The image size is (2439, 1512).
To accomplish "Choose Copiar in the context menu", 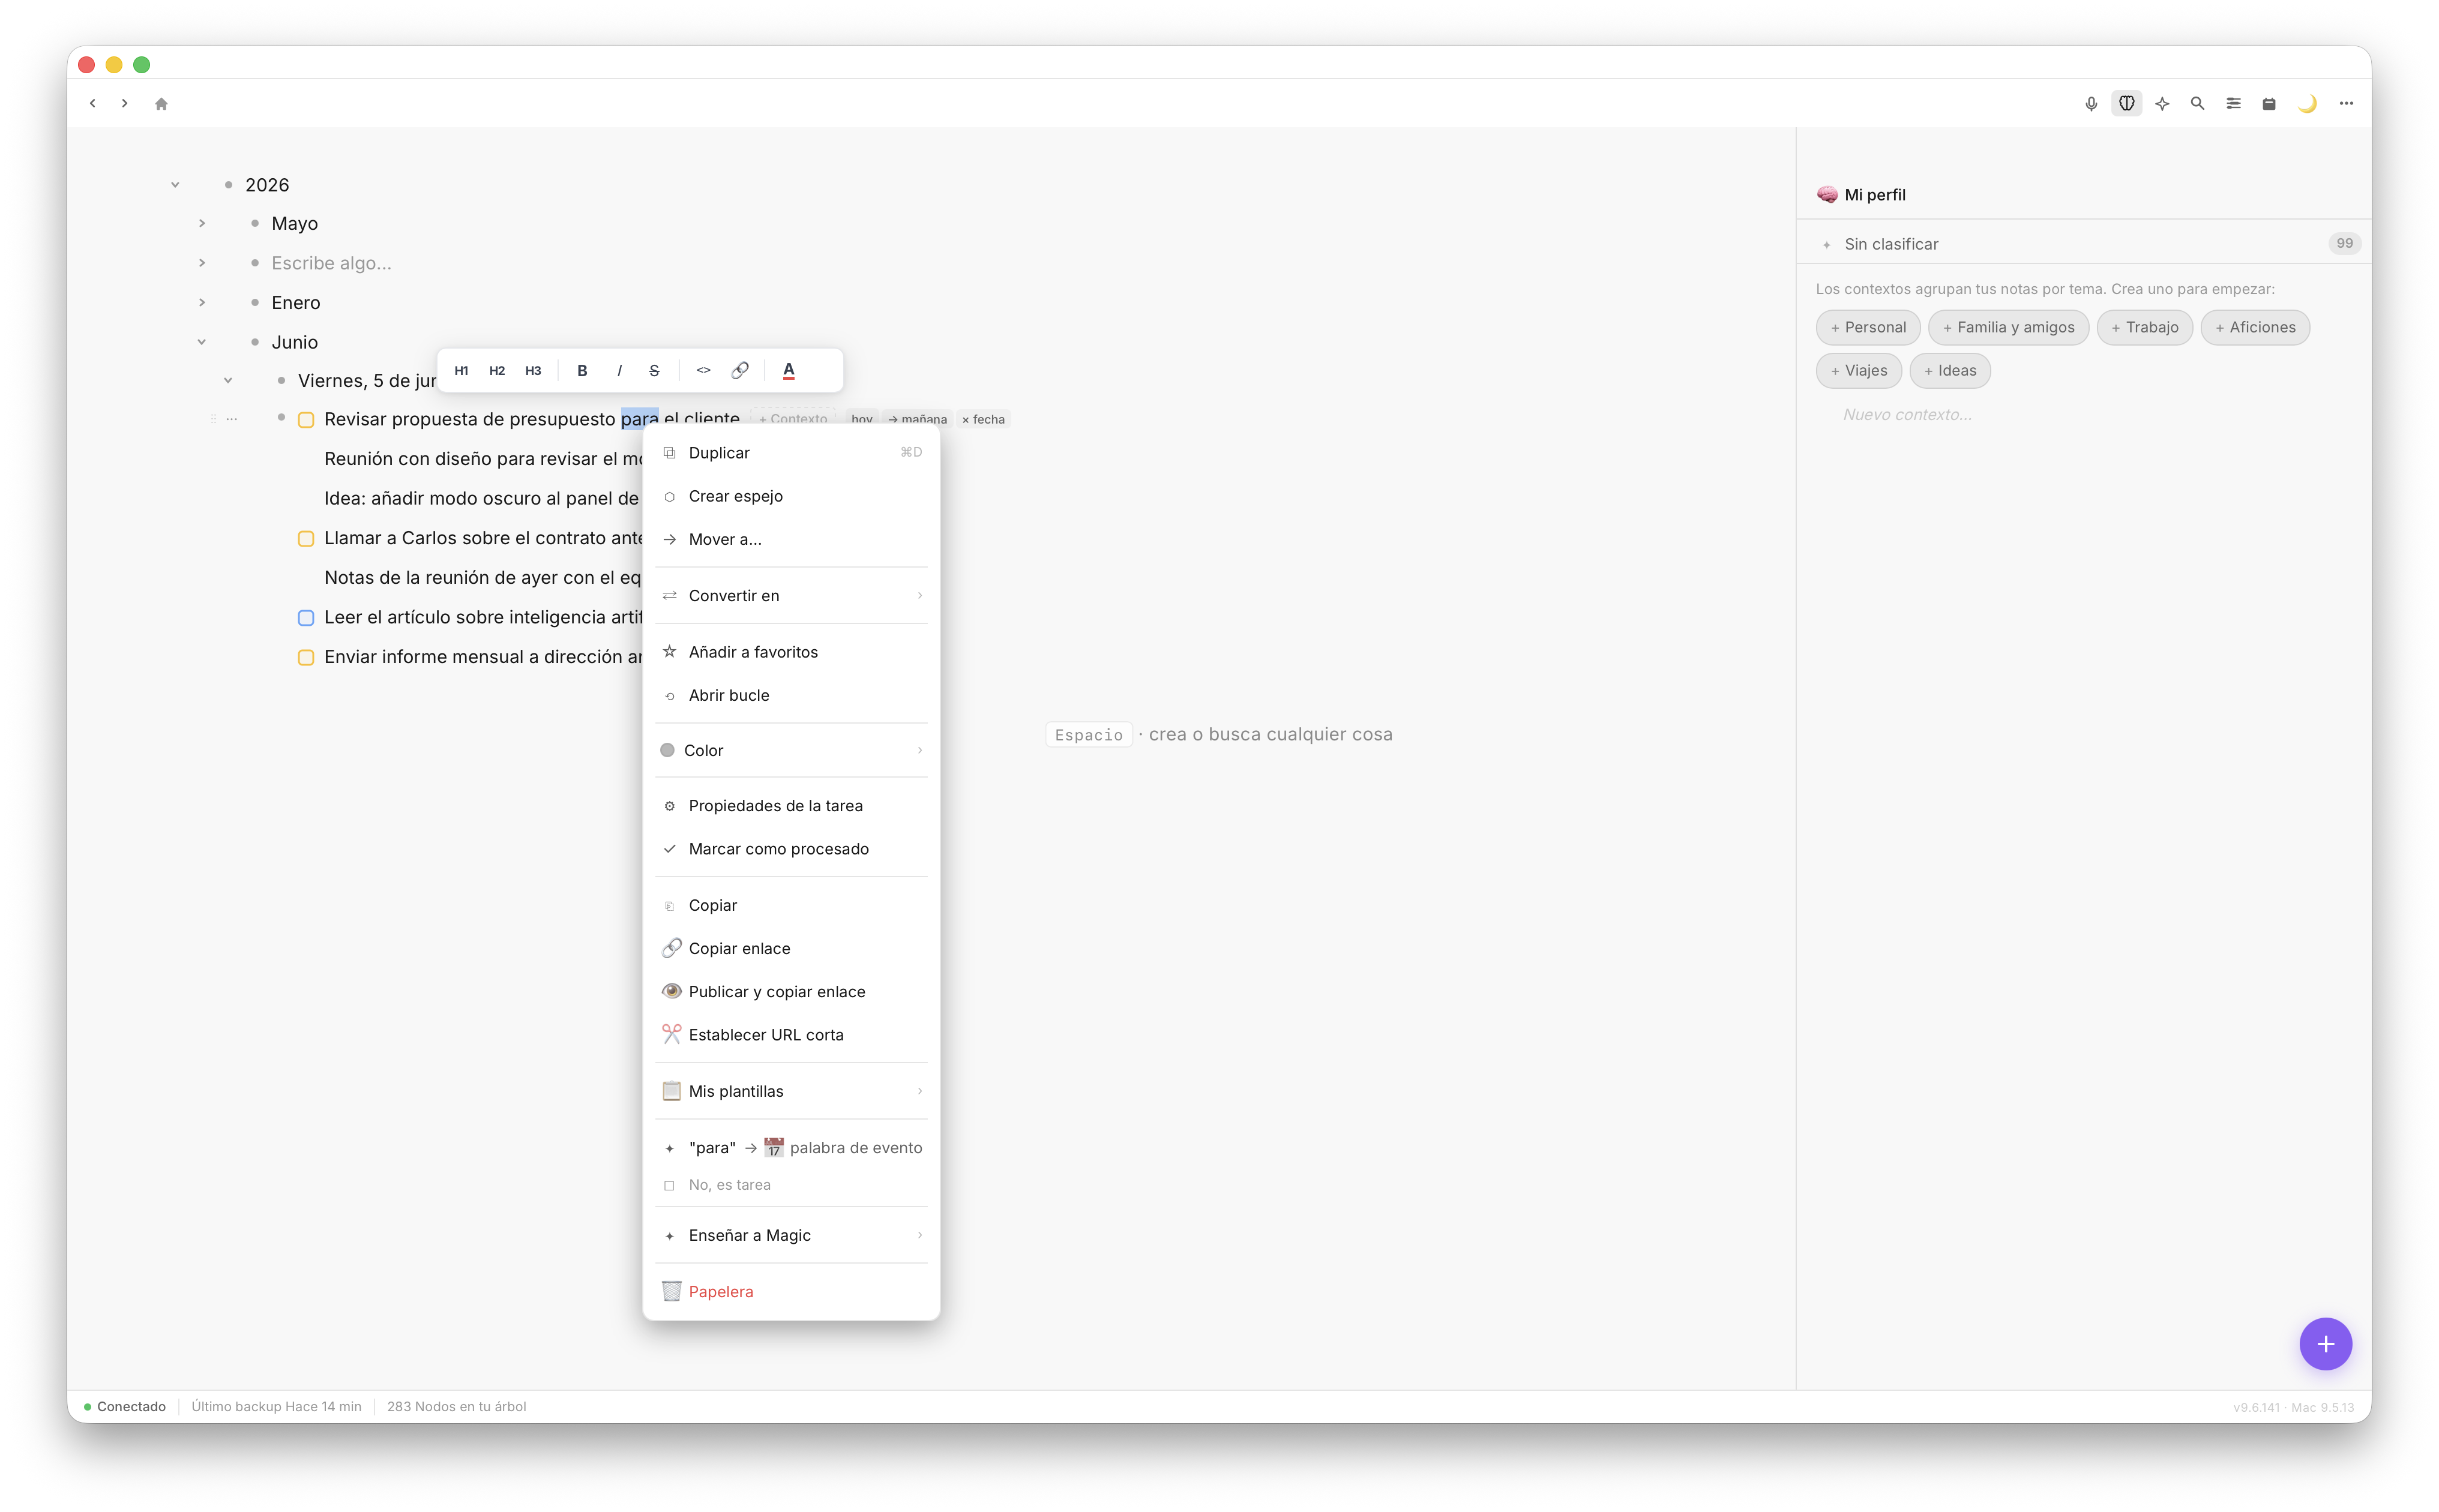I will [x=791, y=905].
